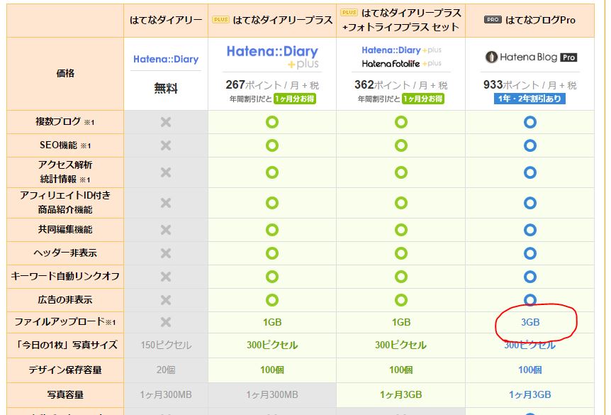Click 1ヶ月300MB in はてなダイアリー column
Screen dimensions: 611x415
click(x=166, y=394)
